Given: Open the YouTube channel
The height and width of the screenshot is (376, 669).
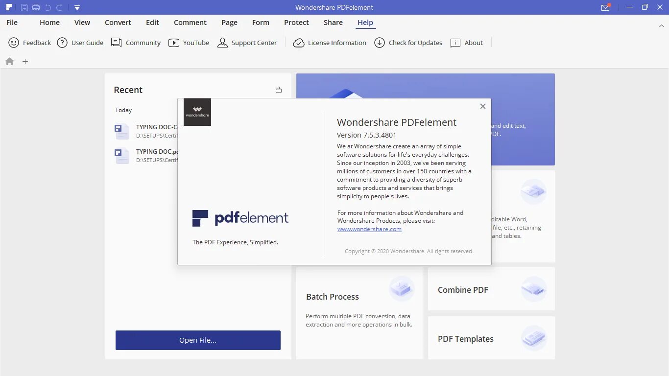Looking at the screenshot, I should tap(189, 43).
